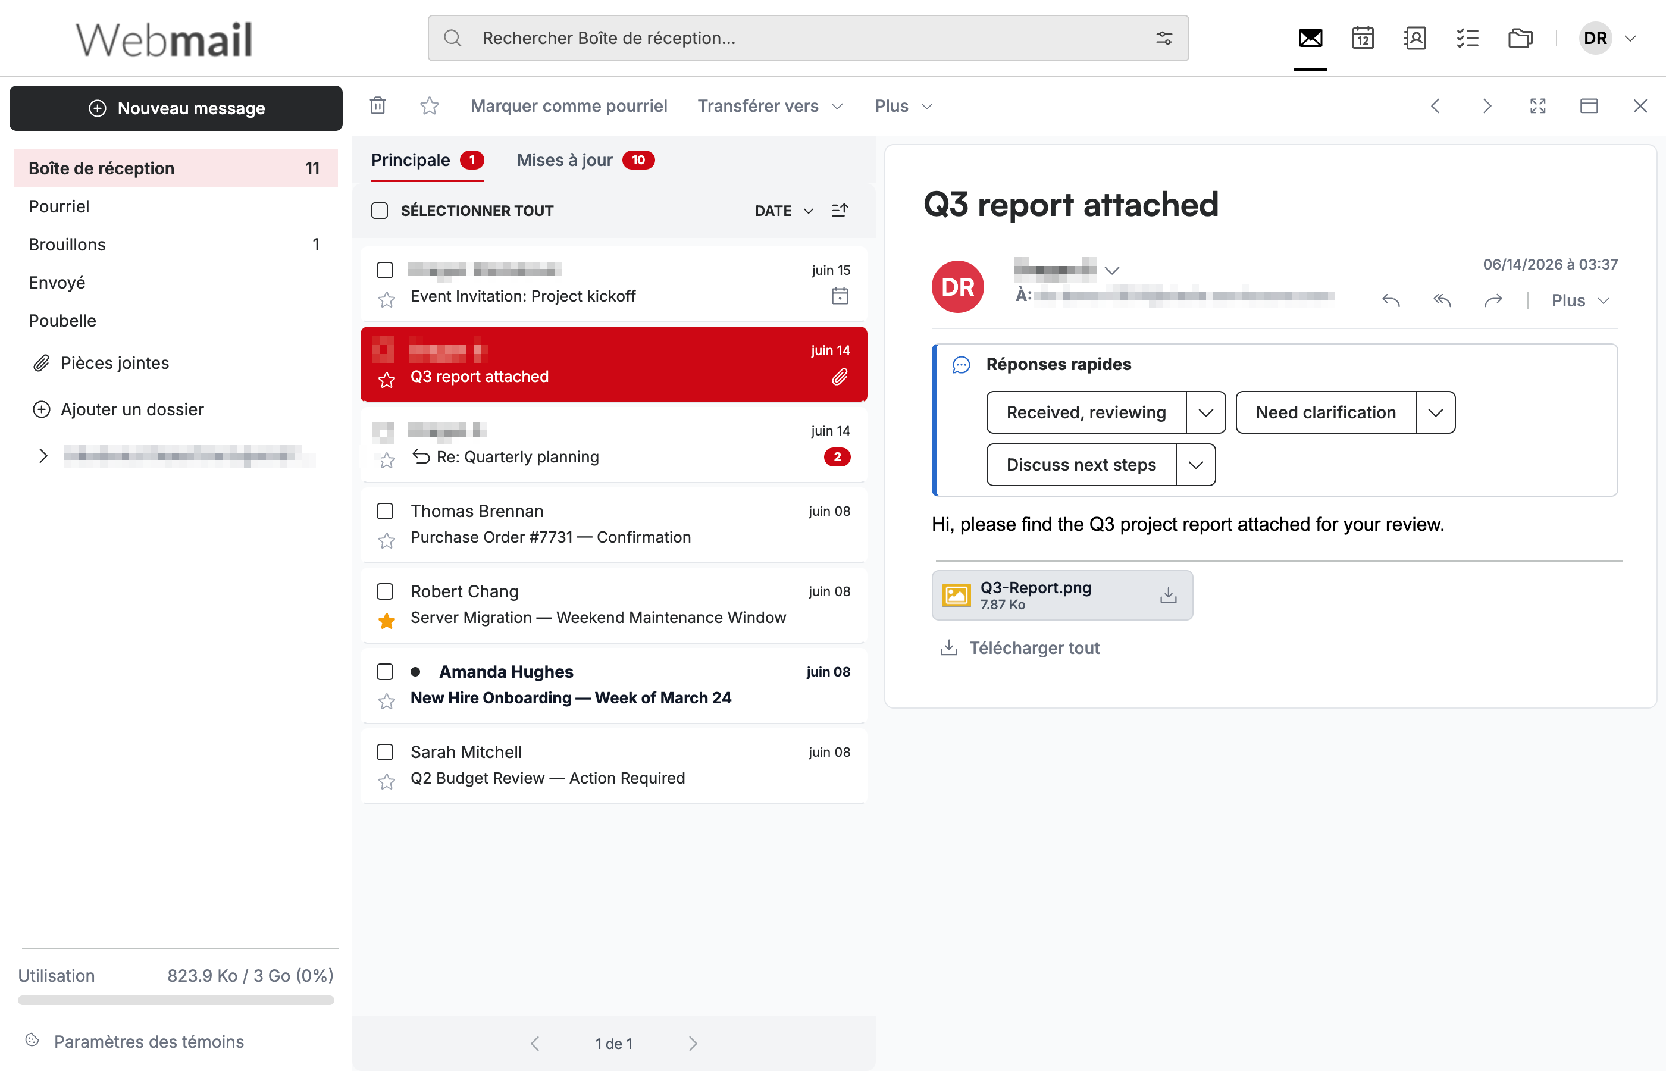Screen dimensions: 1666x1071
Task: Open the Transférer vers dropdown
Action: pos(771,106)
